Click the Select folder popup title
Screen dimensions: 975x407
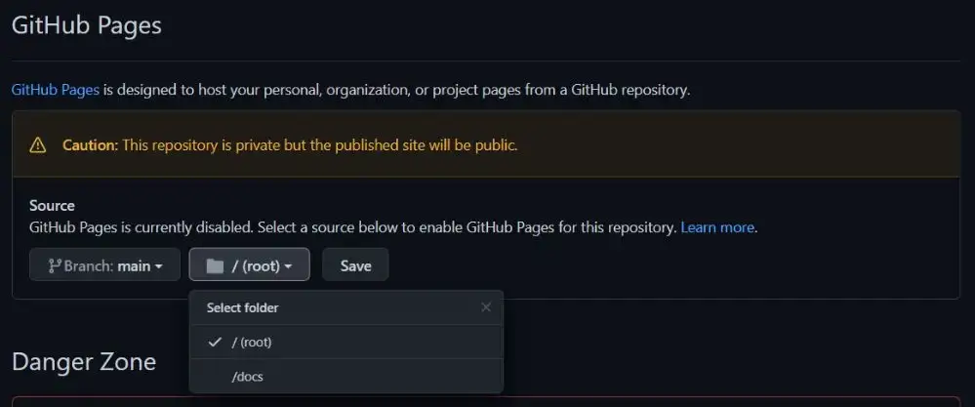pyautogui.click(x=242, y=307)
